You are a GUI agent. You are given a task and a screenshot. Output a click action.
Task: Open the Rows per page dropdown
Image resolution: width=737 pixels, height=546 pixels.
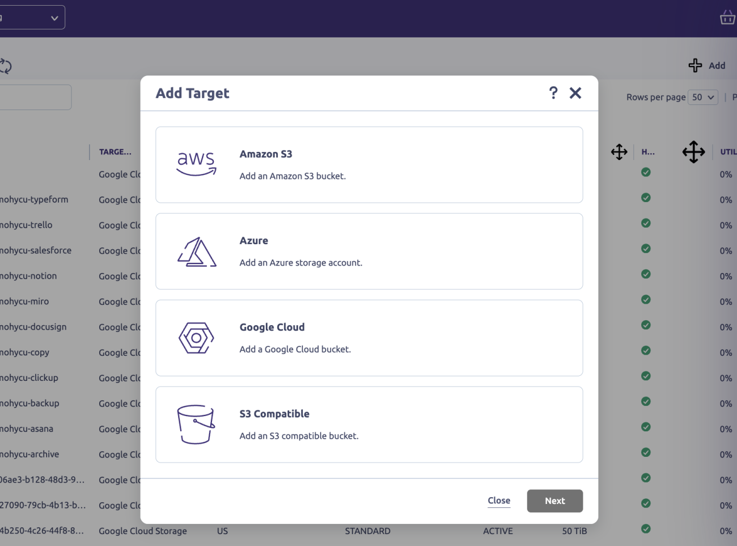702,97
